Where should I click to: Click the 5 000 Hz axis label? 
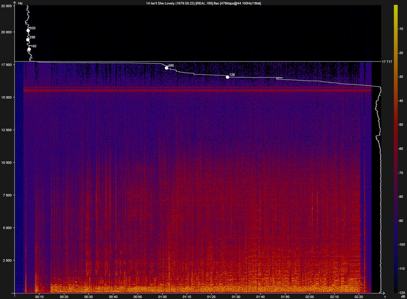(7, 228)
